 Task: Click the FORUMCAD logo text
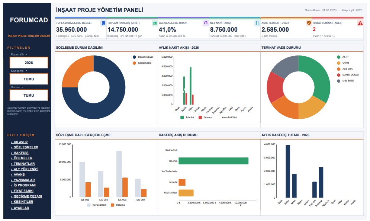coord(29,20)
